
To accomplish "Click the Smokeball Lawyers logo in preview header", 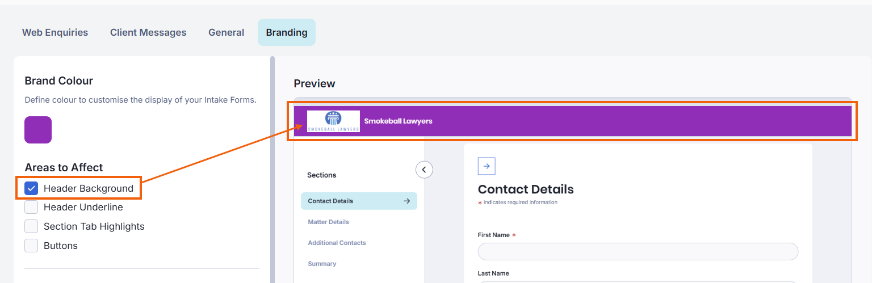I will click(333, 121).
